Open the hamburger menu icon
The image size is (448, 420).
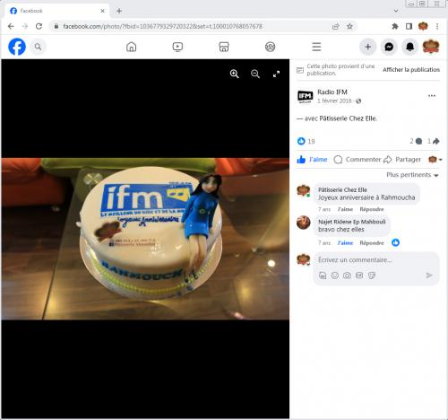tap(316, 47)
